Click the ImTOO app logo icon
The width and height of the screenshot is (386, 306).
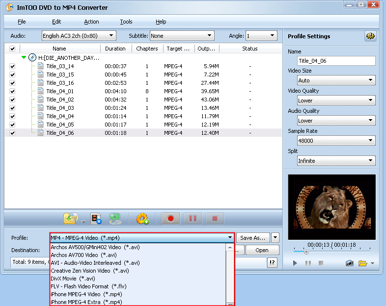(x=9, y=7)
